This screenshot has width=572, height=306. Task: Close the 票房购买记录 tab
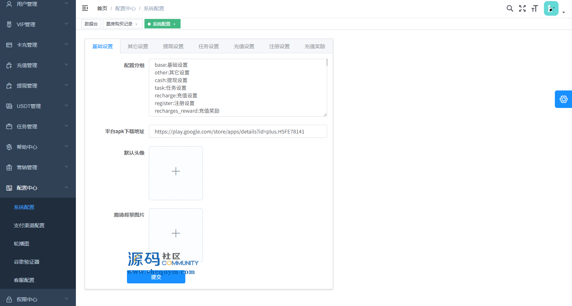coord(136,24)
